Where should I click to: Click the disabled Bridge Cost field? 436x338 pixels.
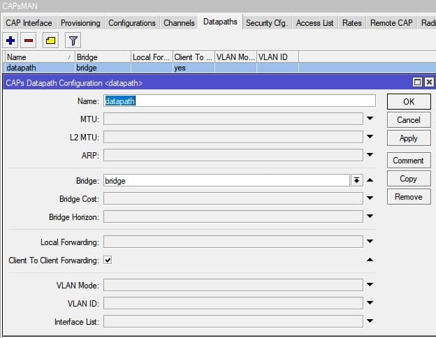[233, 199]
